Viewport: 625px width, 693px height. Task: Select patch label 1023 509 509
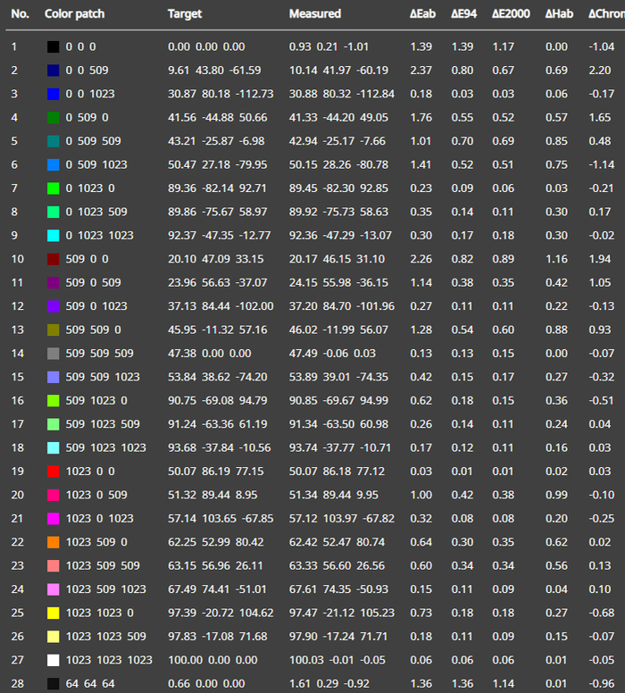[x=103, y=565]
